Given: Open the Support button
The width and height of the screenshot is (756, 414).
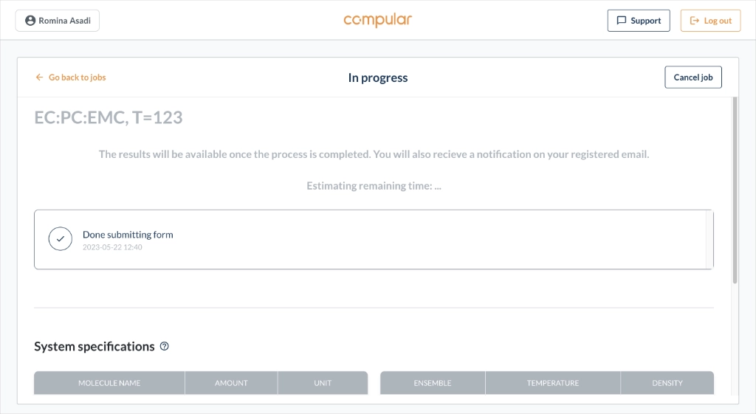Looking at the screenshot, I should pyautogui.click(x=639, y=21).
